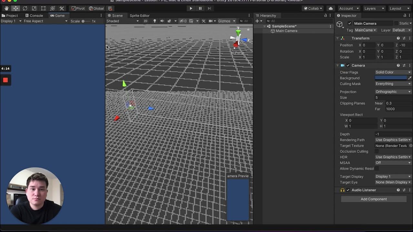Toggle scene lighting bulb icon

coord(155,21)
